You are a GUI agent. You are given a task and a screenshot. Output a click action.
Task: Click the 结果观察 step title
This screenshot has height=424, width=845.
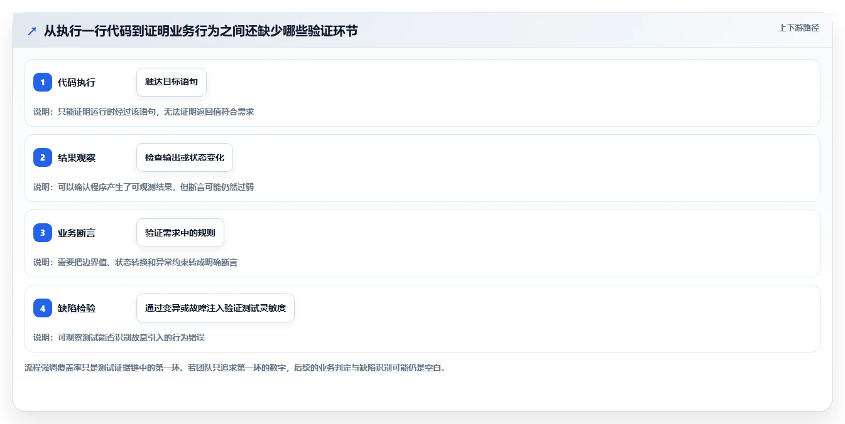pyautogui.click(x=77, y=157)
